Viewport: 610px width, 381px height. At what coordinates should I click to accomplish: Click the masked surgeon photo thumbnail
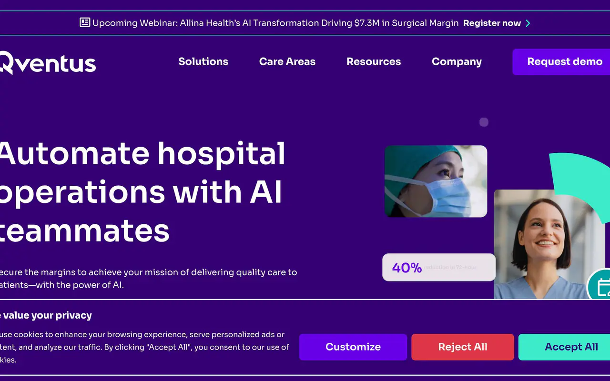(x=436, y=181)
